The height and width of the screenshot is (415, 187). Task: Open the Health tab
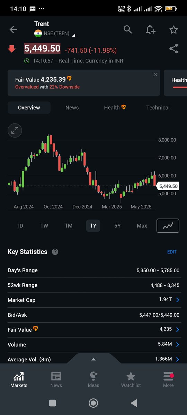pos(115,108)
